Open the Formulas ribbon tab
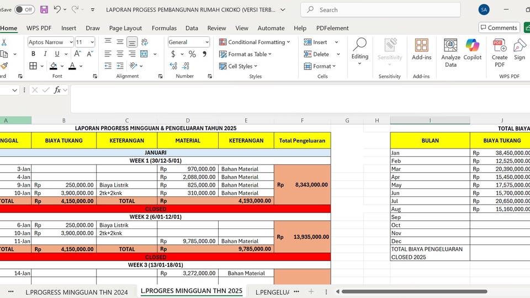This screenshot has width=530, height=298. [x=164, y=28]
